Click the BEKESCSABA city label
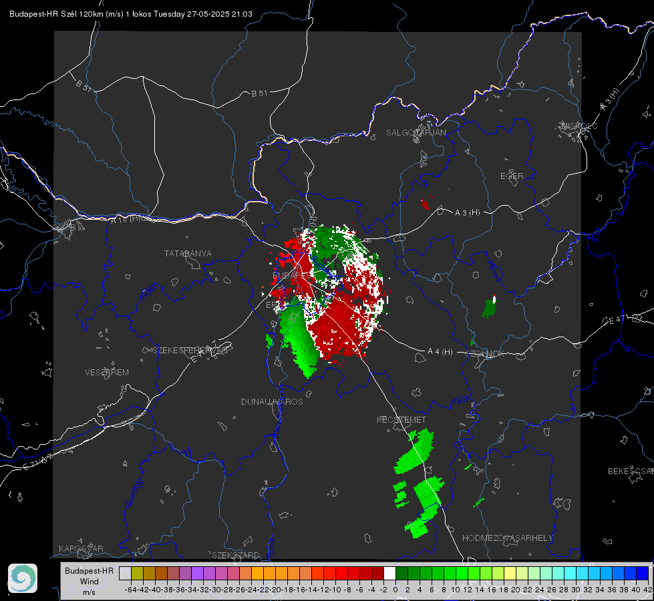Screen dimensions: 654x601 pos(631,471)
